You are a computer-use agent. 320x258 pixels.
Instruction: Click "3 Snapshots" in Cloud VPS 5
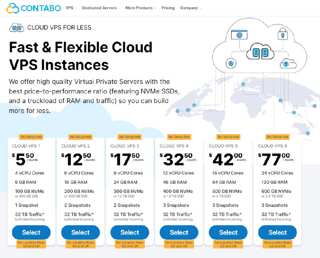(x=225, y=205)
